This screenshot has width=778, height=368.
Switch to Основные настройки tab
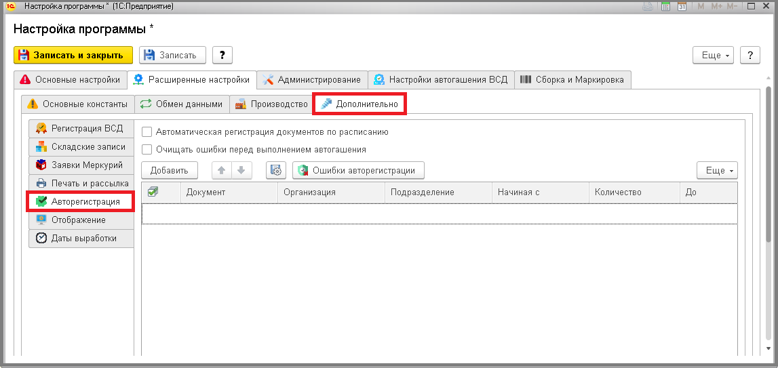(70, 79)
